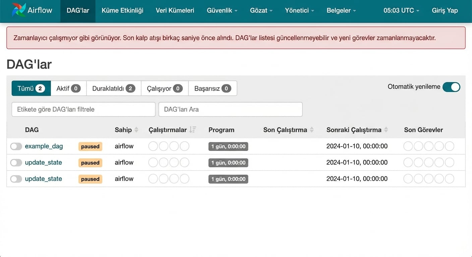Click the DAG'ları Ara search field

[230, 109]
